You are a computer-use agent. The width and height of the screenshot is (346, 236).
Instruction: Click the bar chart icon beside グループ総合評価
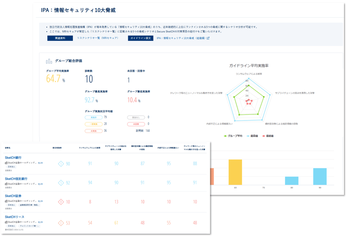coord(49,61)
